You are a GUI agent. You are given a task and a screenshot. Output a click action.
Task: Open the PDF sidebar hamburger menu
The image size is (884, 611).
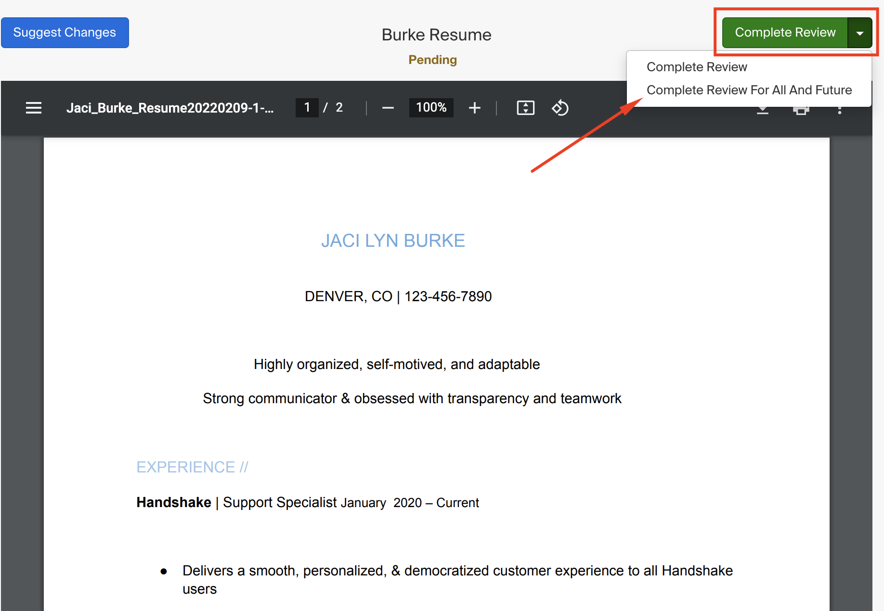pos(33,108)
